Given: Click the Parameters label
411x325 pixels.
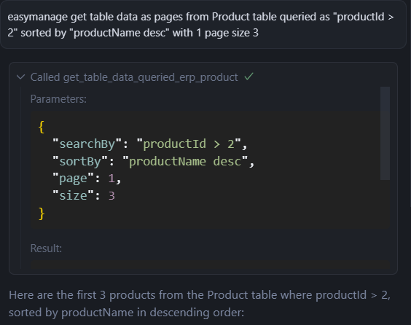Looking at the screenshot, I should (x=58, y=99).
